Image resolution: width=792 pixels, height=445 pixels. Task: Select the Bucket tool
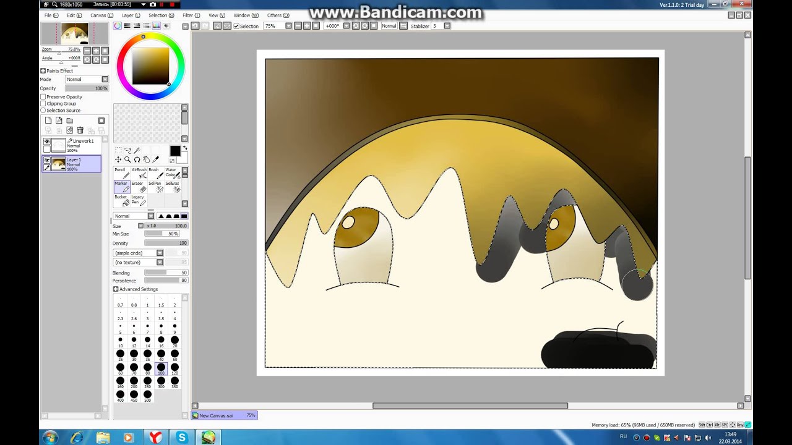[121, 200]
